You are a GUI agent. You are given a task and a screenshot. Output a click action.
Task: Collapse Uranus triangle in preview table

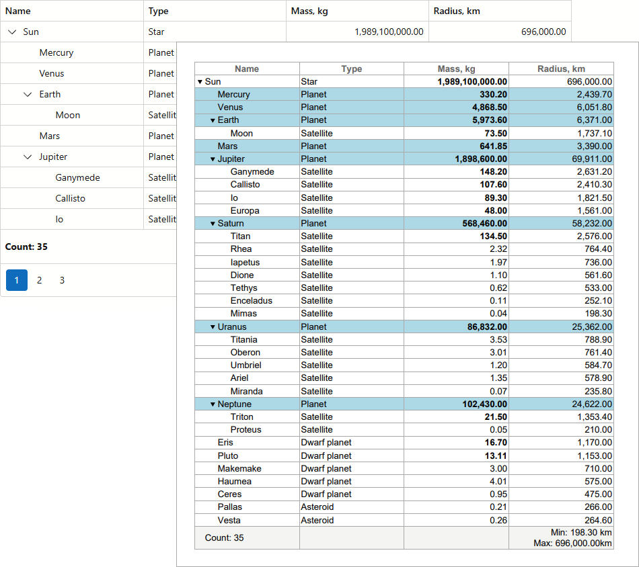click(x=213, y=327)
